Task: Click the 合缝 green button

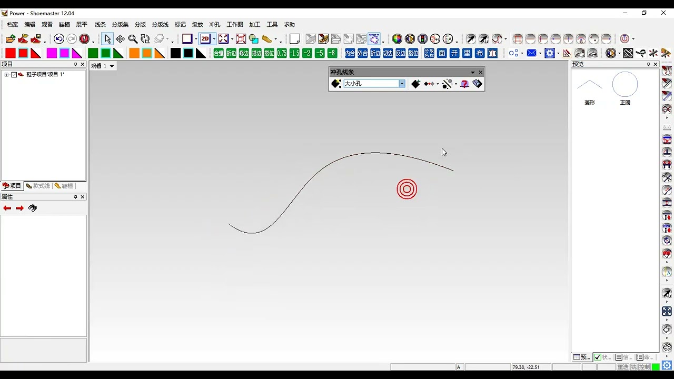Action: (x=219, y=53)
